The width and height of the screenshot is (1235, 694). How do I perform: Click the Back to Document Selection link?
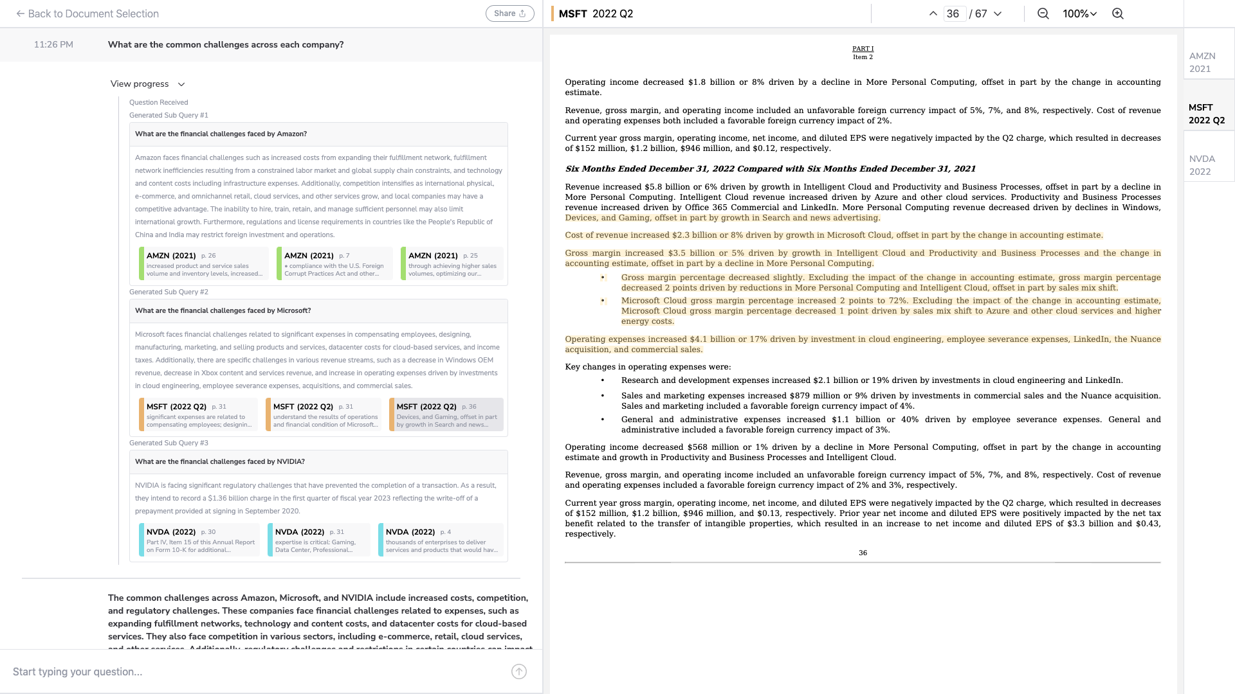88,13
